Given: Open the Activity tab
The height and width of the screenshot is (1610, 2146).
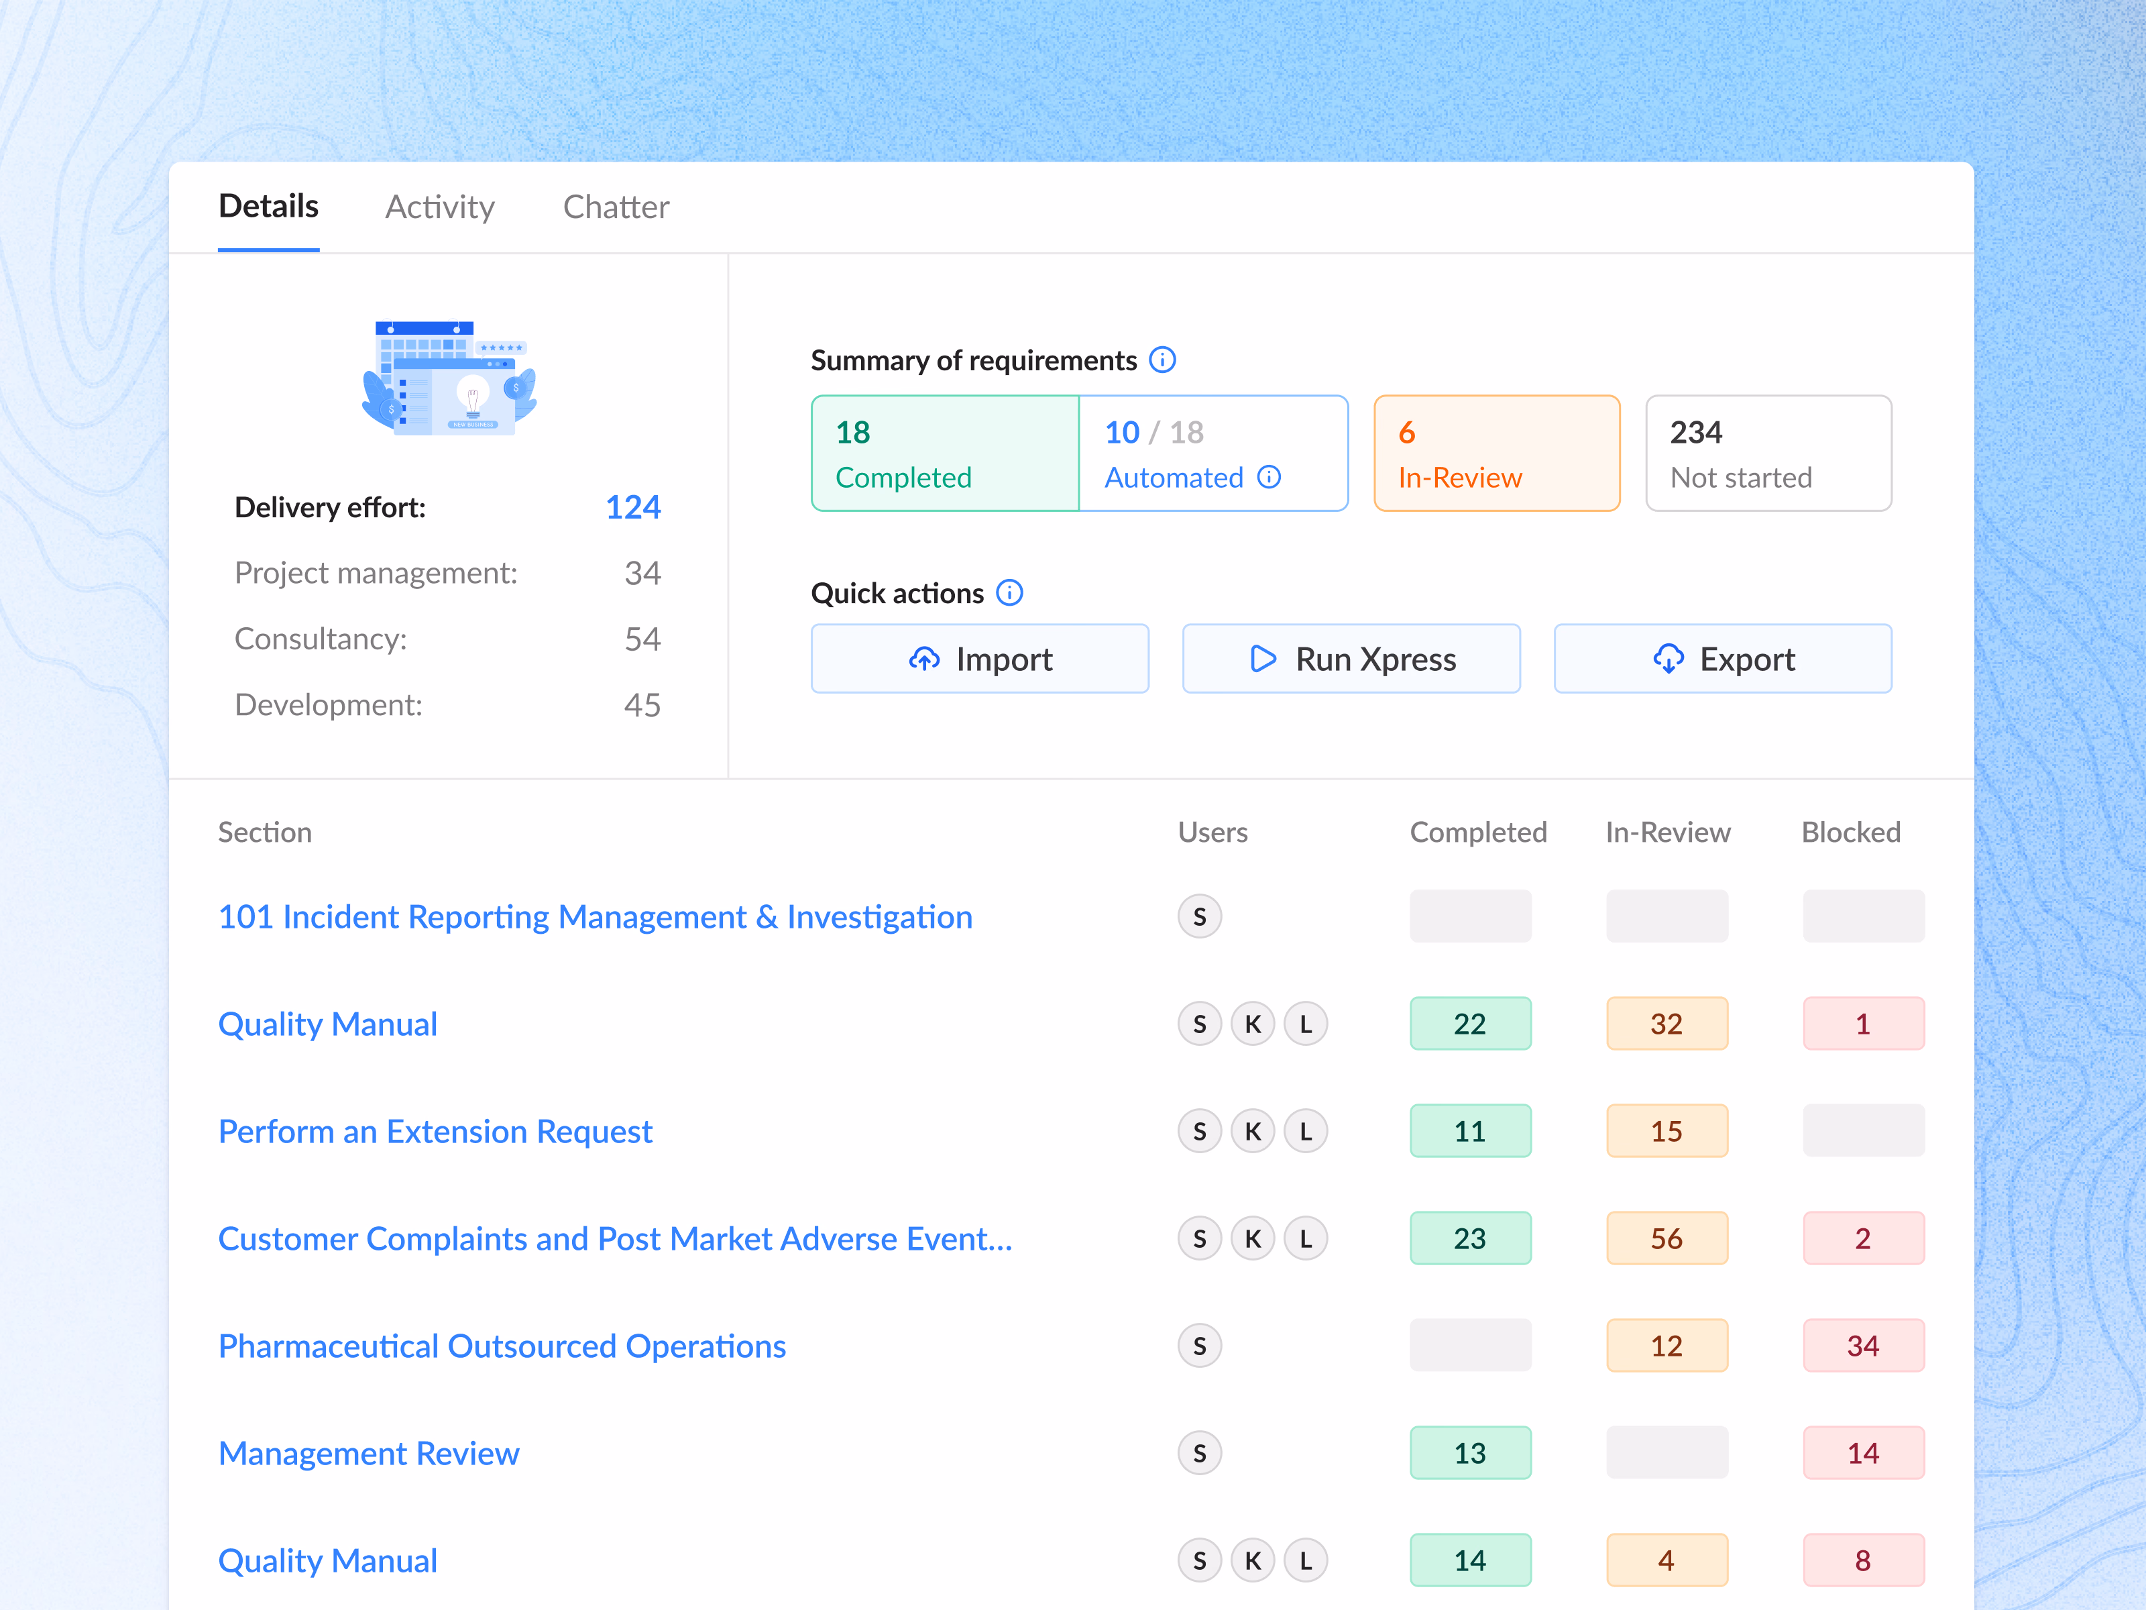Looking at the screenshot, I should pyautogui.click(x=441, y=207).
